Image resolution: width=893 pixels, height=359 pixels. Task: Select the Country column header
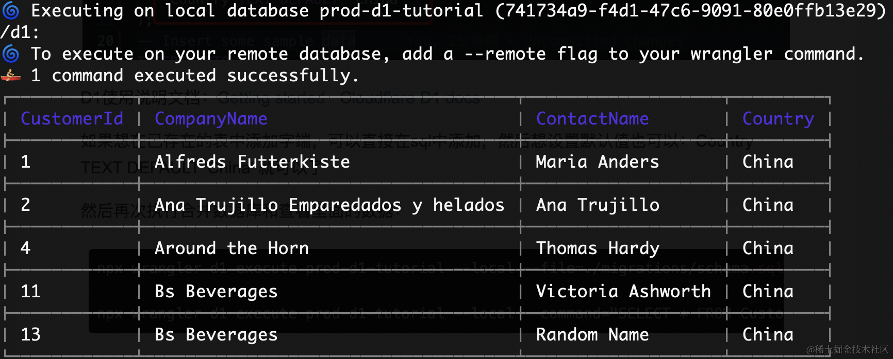click(778, 119)
